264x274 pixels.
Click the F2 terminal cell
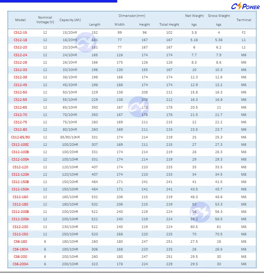244,33
